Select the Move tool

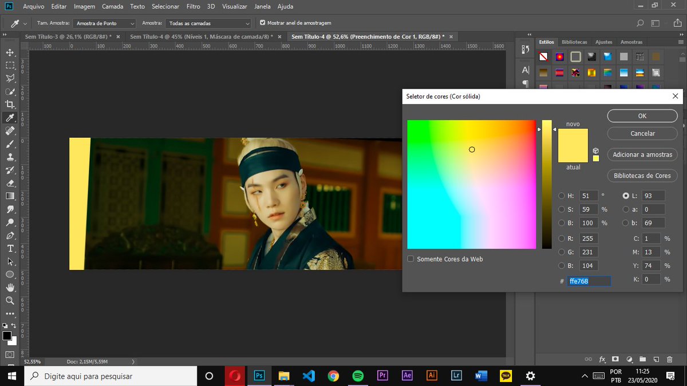[x=10, y=51]
